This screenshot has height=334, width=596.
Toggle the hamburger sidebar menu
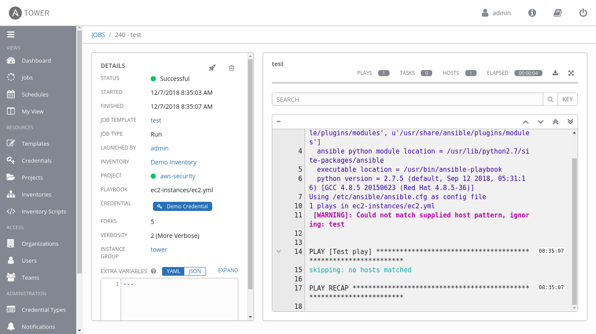point(11,34)
